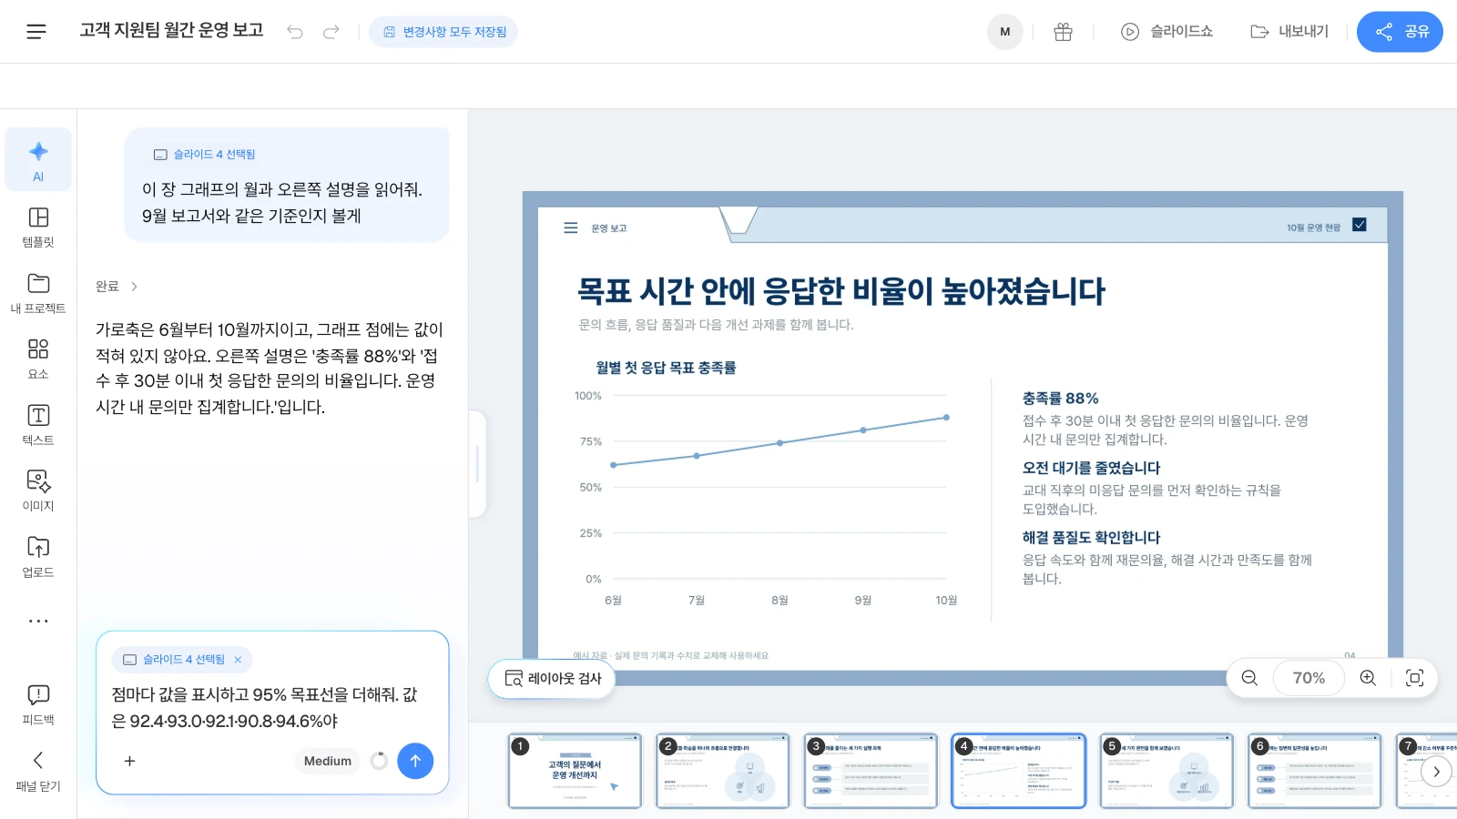Open the 요소 elements panel

click(x=38, y=359)
